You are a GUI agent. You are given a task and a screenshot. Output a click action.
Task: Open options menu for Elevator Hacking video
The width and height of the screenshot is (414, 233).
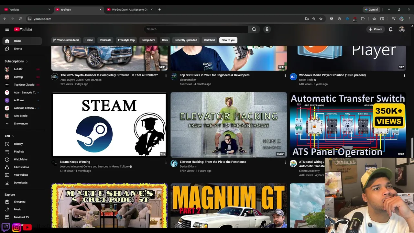(285, 162)
